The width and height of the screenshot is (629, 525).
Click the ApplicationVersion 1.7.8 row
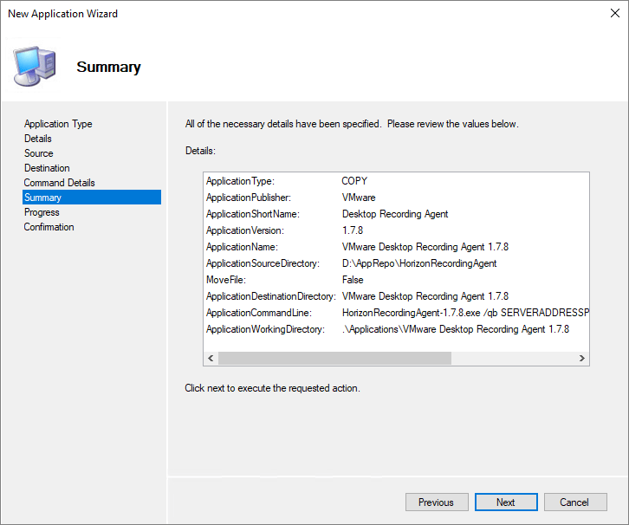[x=353, y=230]
